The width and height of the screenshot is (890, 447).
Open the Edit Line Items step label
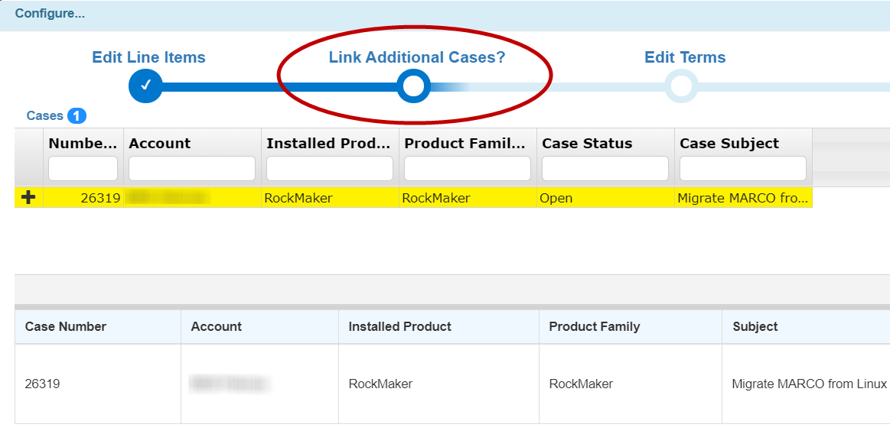coord(148,57)
